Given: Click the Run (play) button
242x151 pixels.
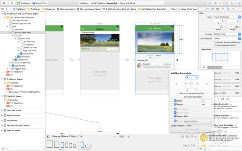Looking at the screenshot, I should 3,3.
